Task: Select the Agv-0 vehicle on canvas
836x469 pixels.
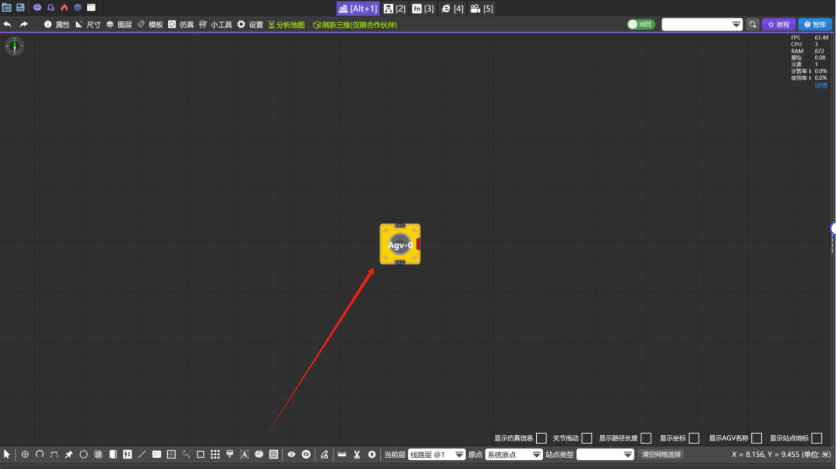Action: tap(400, 244)
